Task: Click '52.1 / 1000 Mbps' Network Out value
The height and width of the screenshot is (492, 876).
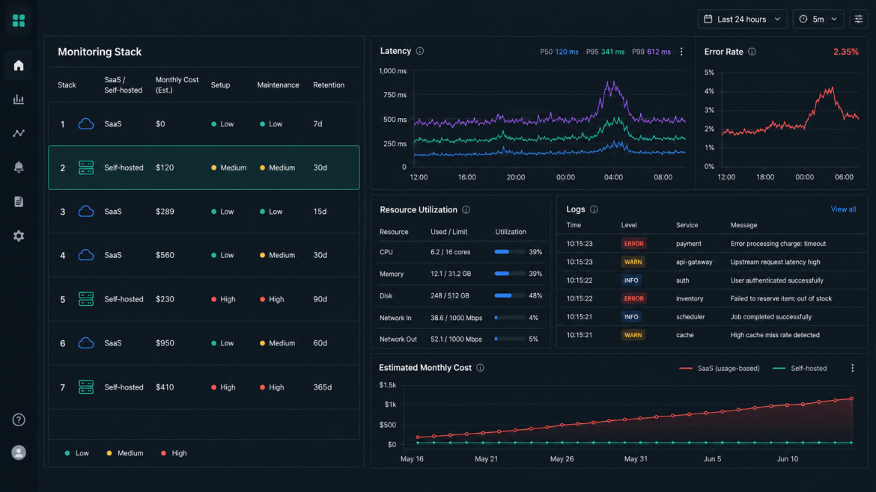Action: point(456,339)
